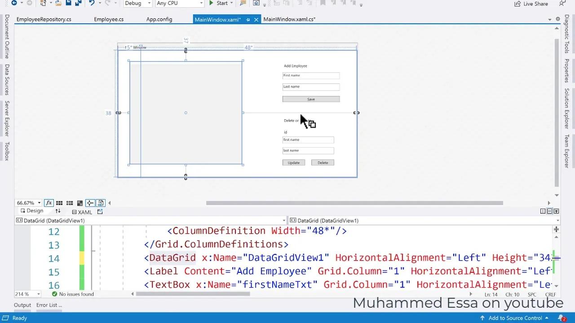Screen dimensions: 575x323
Task: Enable XAML-only view mode
Action: [82, 212]
